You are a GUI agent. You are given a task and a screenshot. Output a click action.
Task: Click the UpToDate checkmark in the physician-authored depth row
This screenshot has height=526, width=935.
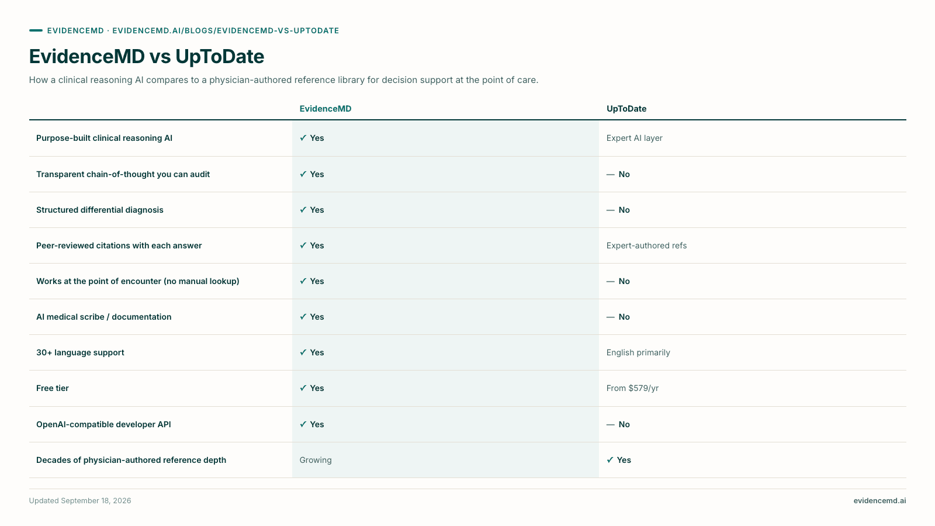coord(610,460)
